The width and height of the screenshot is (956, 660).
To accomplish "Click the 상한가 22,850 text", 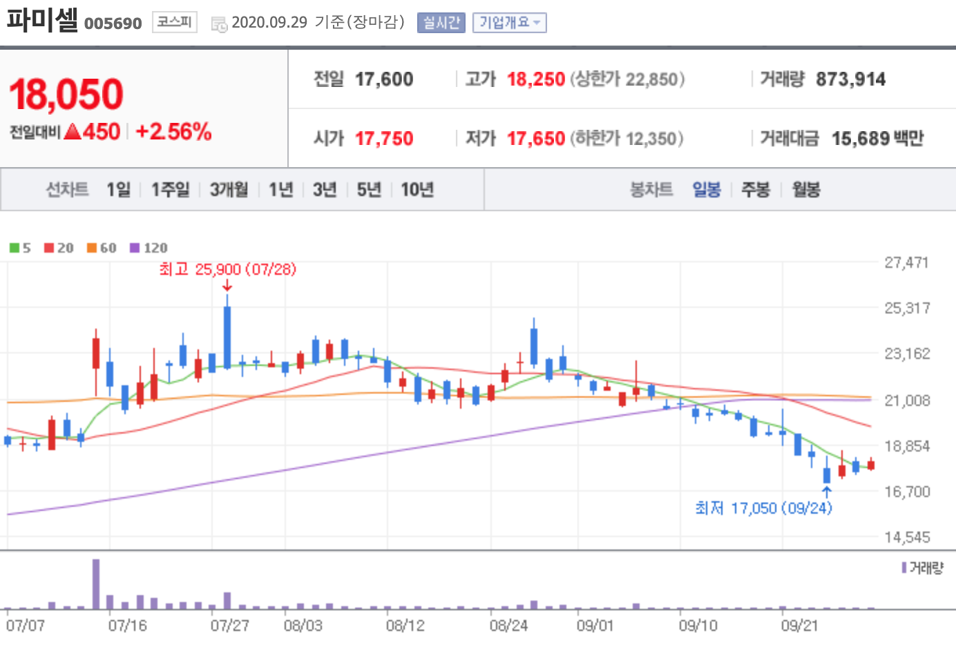I will (627, 79).
